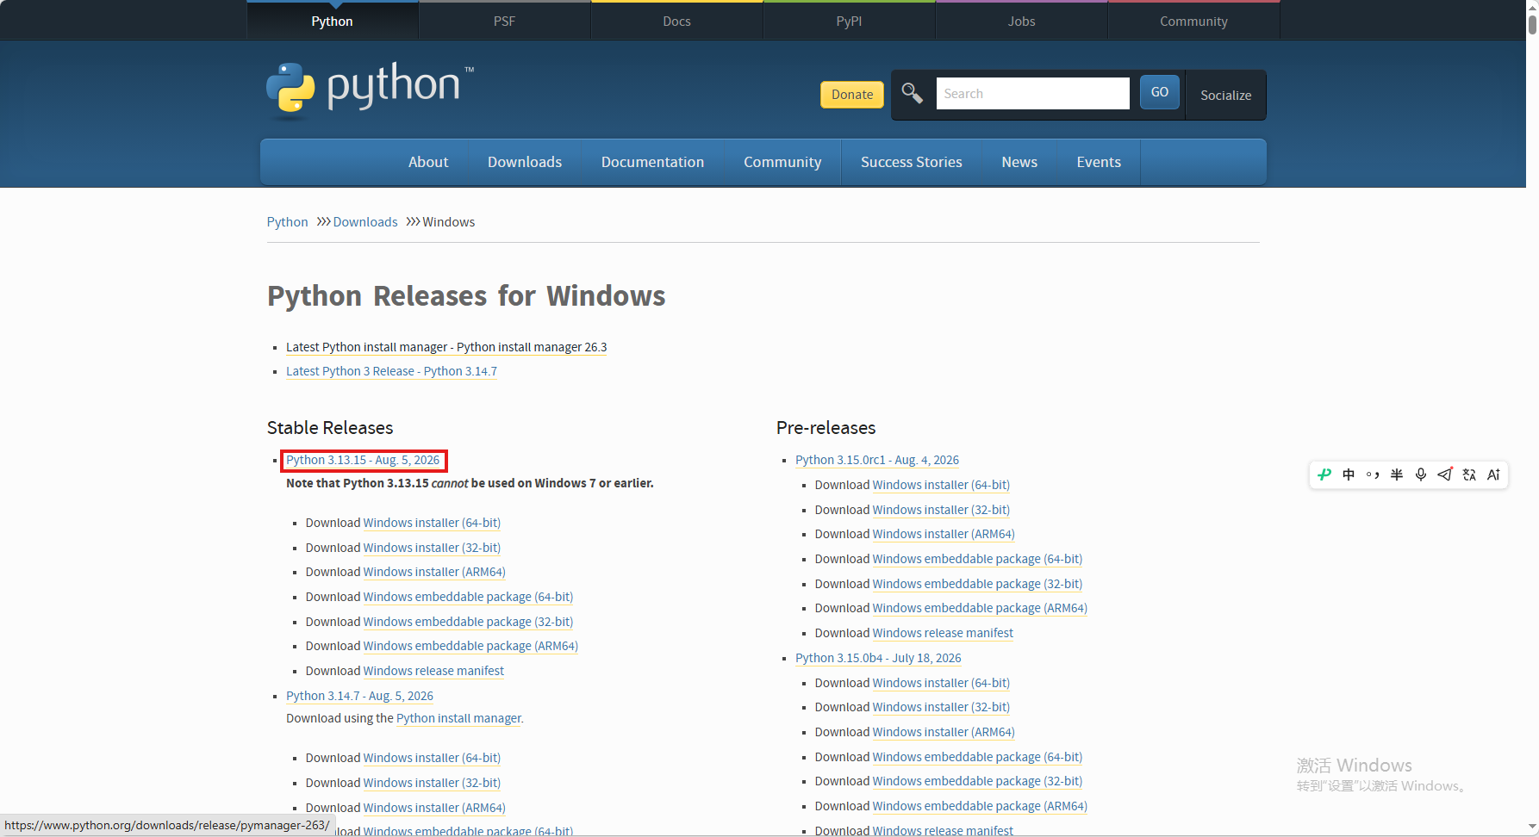Switch to the Docs top tab
The image size is (1539, 837).
(x=676, y=21)
